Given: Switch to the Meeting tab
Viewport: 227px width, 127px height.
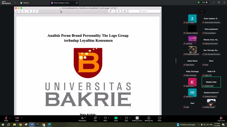Looking at the screenshot, I should 24,3.
